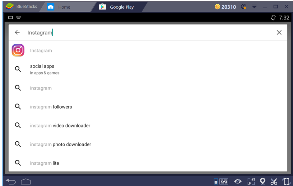Toggle the crossed-out eye visibility icon
The width and height of the screenshot is (293, 186).
(x=238, y=181)
